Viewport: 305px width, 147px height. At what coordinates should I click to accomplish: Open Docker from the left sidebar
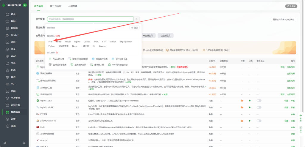click(x=14, y=35)
